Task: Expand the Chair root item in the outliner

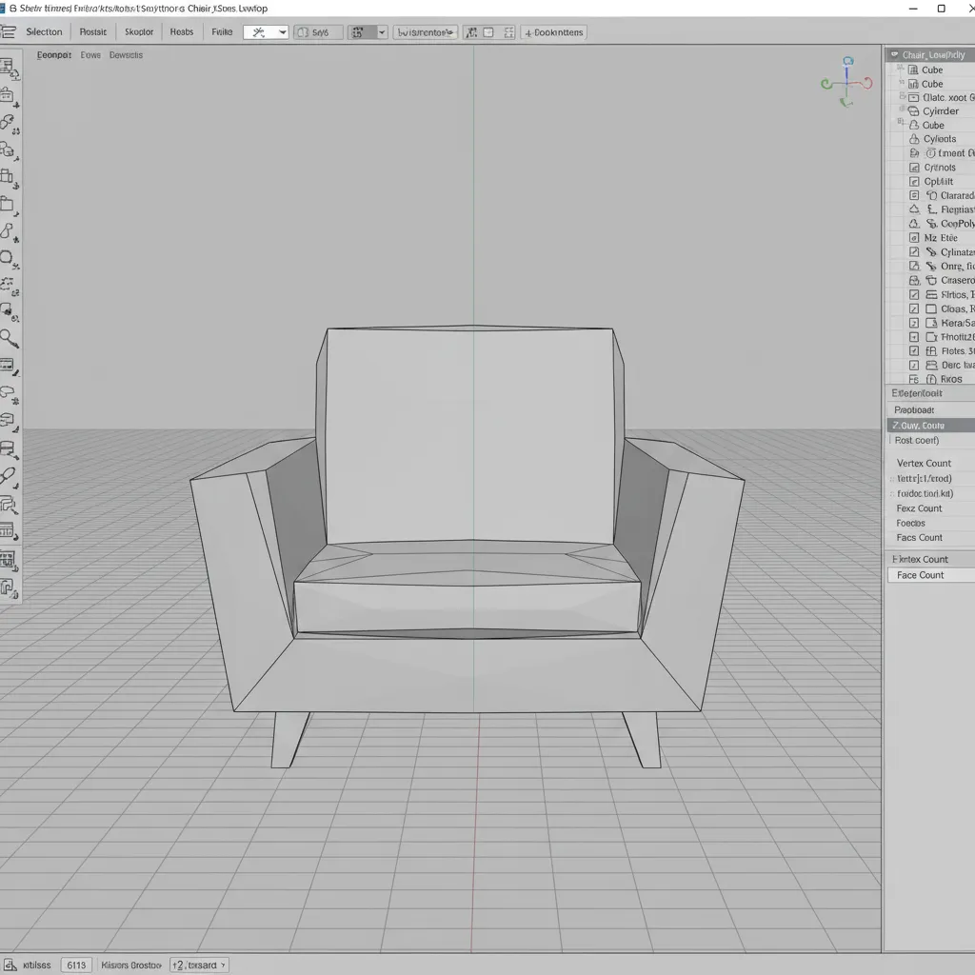Action: 893,54
